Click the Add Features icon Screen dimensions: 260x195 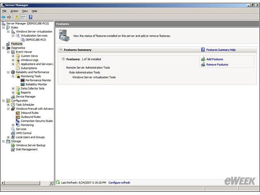tap(203, 59)
